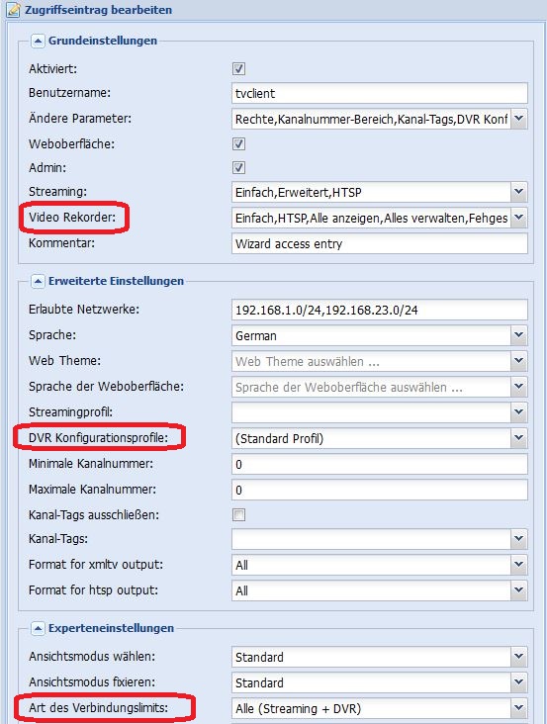Open Art des Verbindungslimits dropdown
Screen dimensions: 547x724
pyautogui.click(x=519, y=708)
